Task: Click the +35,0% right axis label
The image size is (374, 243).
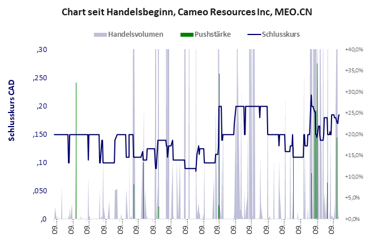Action: [x=355, y=71]
